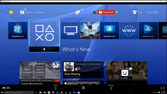The width and height of the screenshot is (167, 94).
Task: Open Windows Task View
Action: 36,92
